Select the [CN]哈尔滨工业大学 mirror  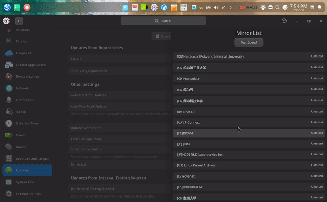click(x=249, y=68)
